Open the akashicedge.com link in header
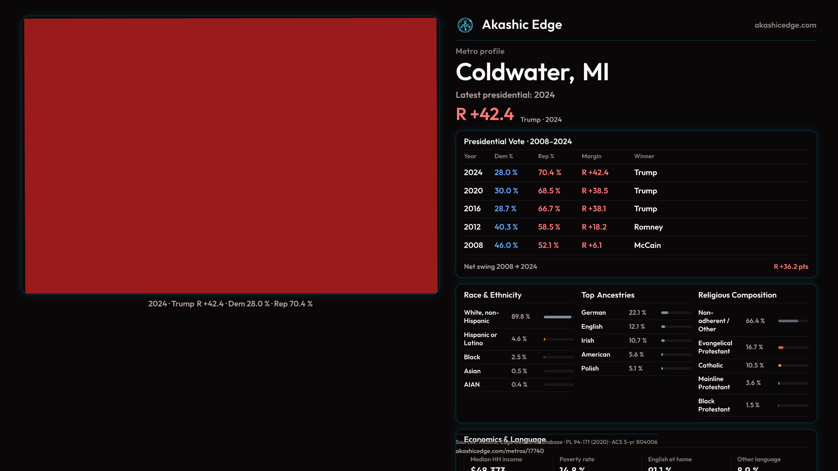This screenshot has width=838, height=471. 785,25
